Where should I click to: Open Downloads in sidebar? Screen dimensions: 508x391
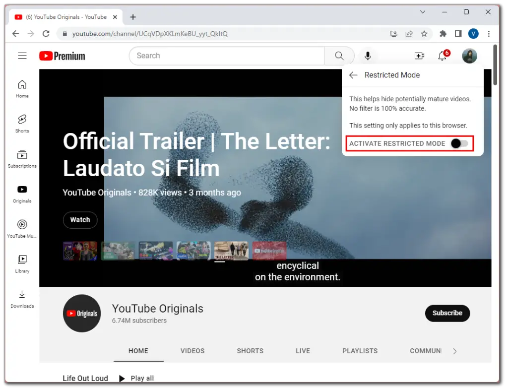[x=22, y=299]
